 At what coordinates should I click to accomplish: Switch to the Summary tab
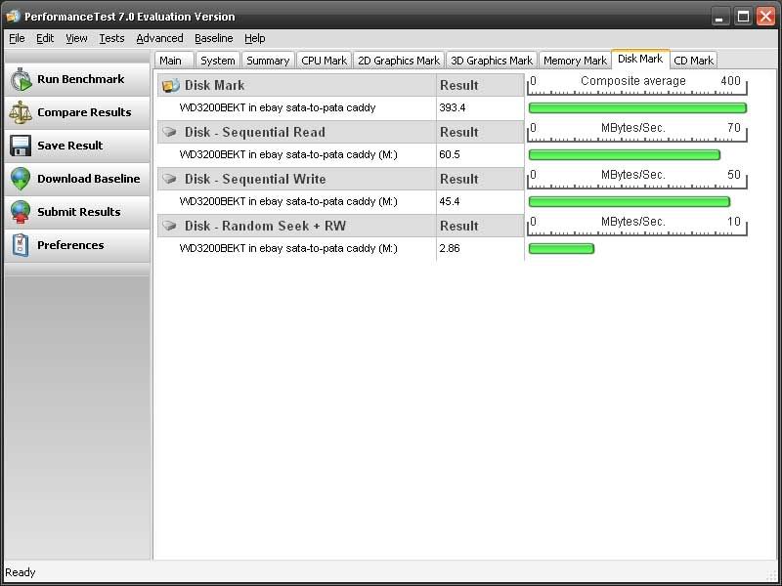[x=268, y=61]
